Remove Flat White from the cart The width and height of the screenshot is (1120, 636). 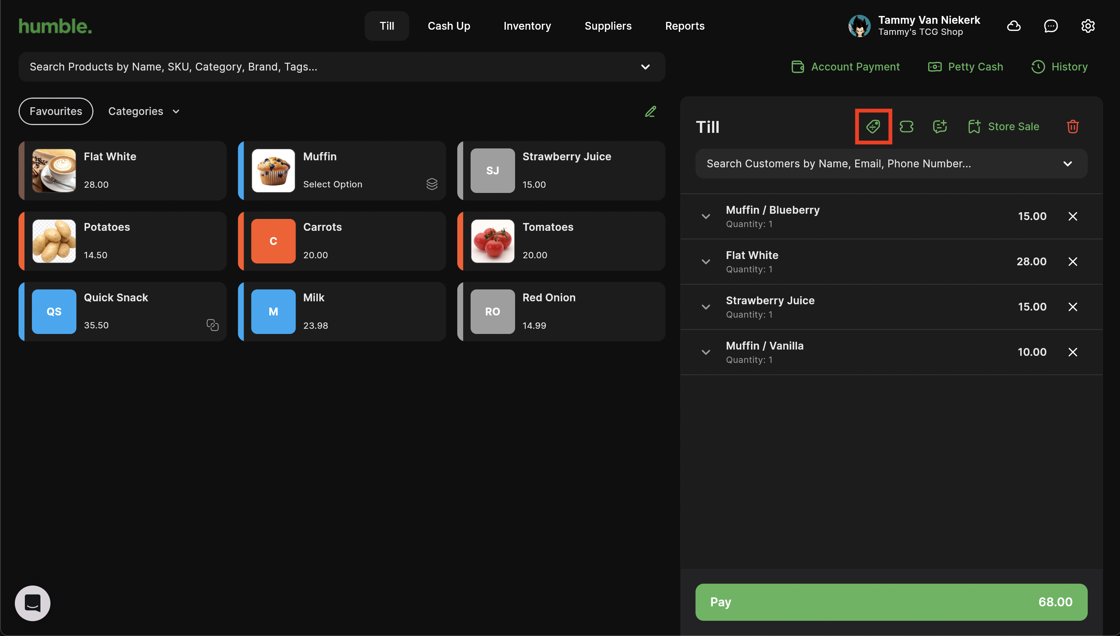pos(1073,262)
